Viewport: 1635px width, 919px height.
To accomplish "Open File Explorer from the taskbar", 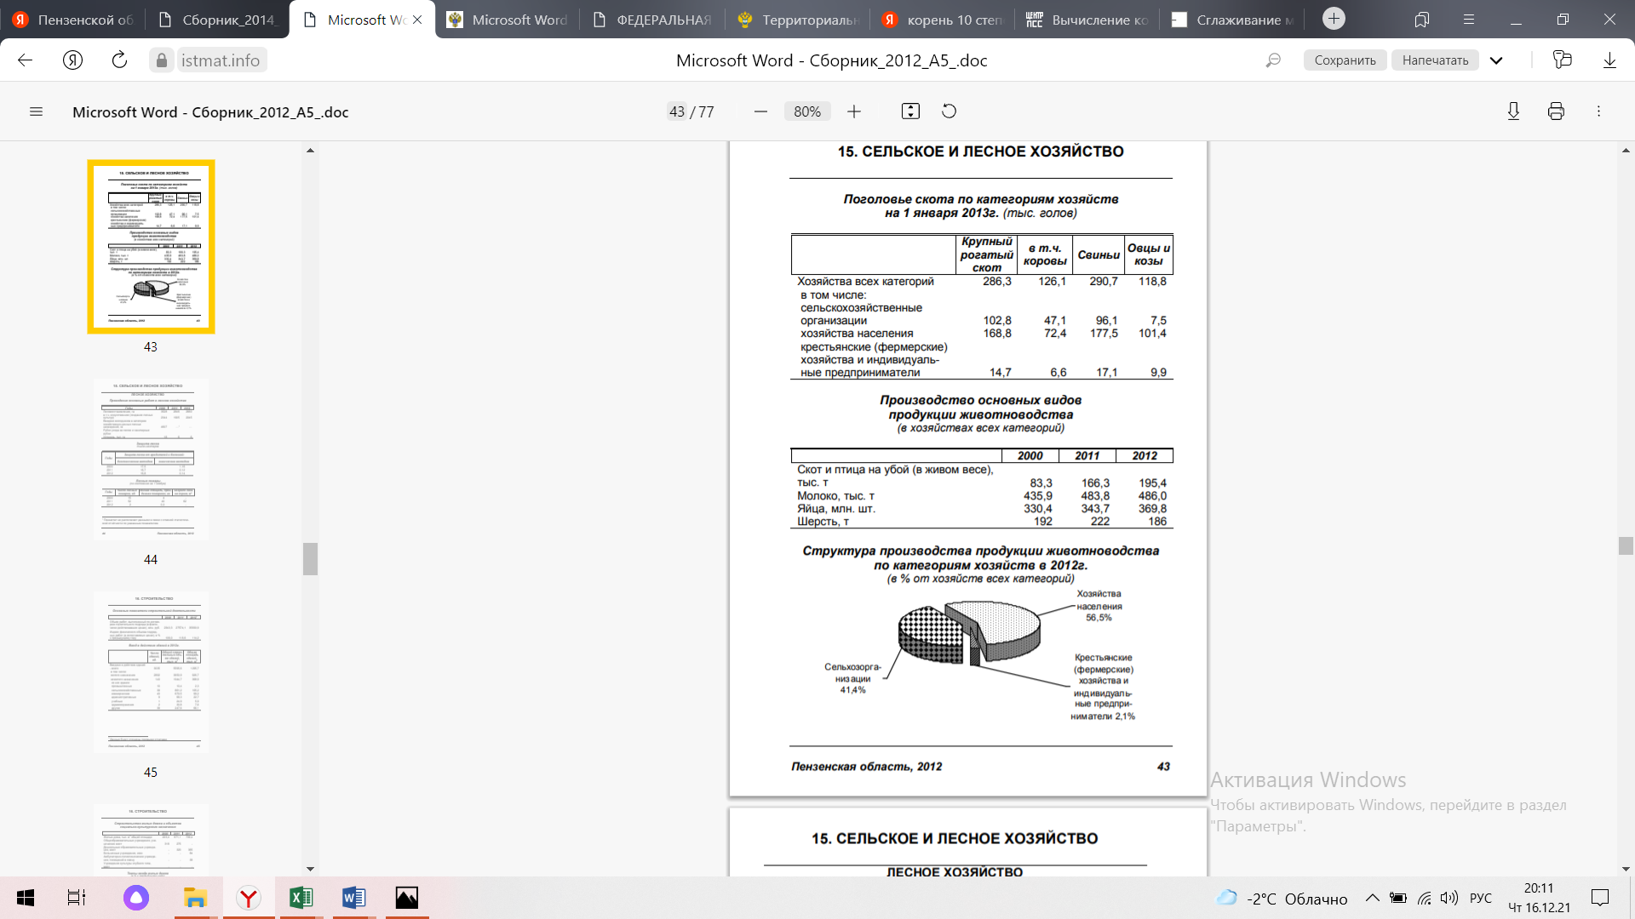I will (195, 898).
